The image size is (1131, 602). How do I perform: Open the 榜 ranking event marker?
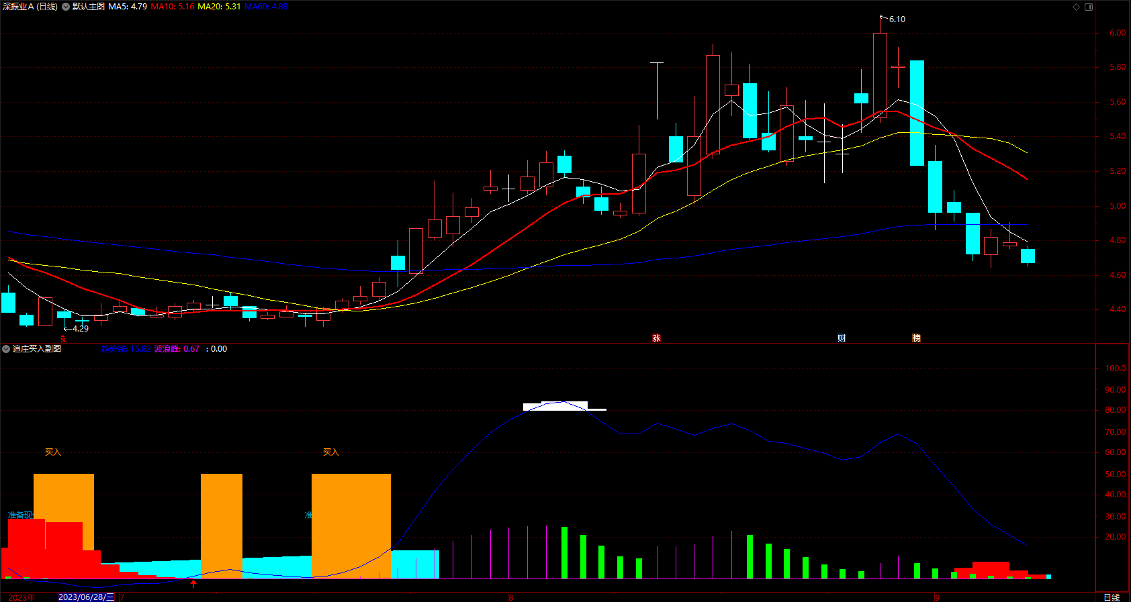pyautogui.click(x=916, y=338)
